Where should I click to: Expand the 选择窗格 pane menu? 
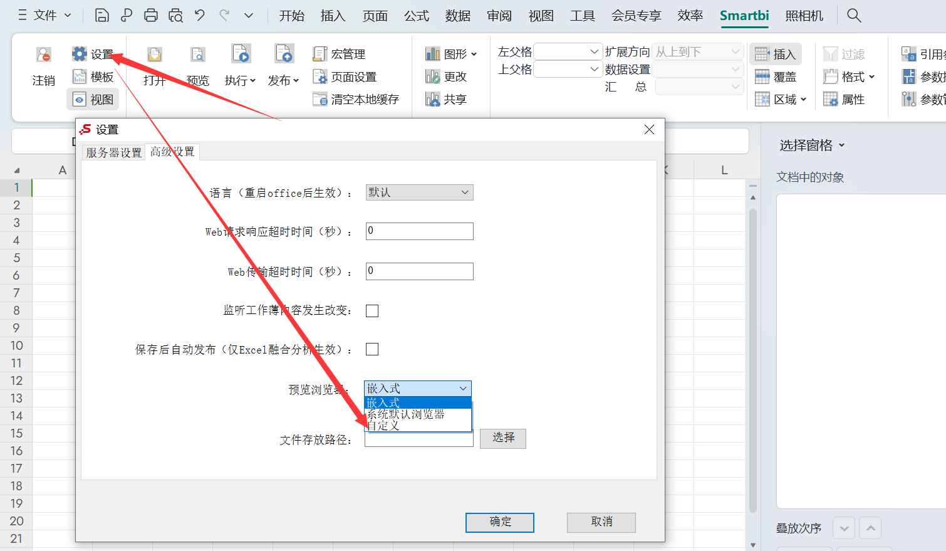click(813, 145)
